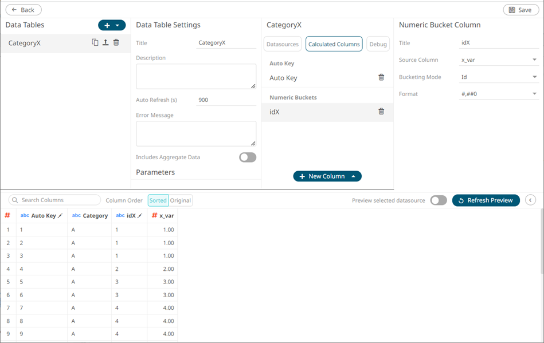This screenshot has height=343, width=544.
Task: Click the copy icon for CategoryX table
Action: coord(95,42)
